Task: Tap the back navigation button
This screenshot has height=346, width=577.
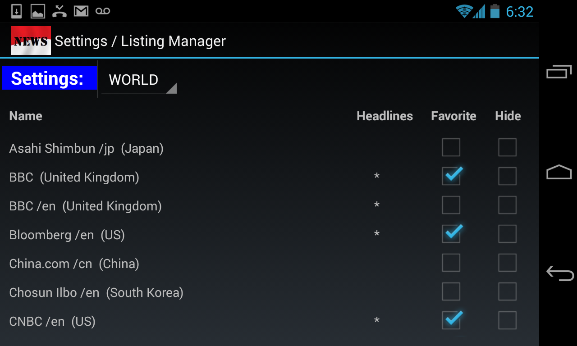Action: (x=560, y=273)
